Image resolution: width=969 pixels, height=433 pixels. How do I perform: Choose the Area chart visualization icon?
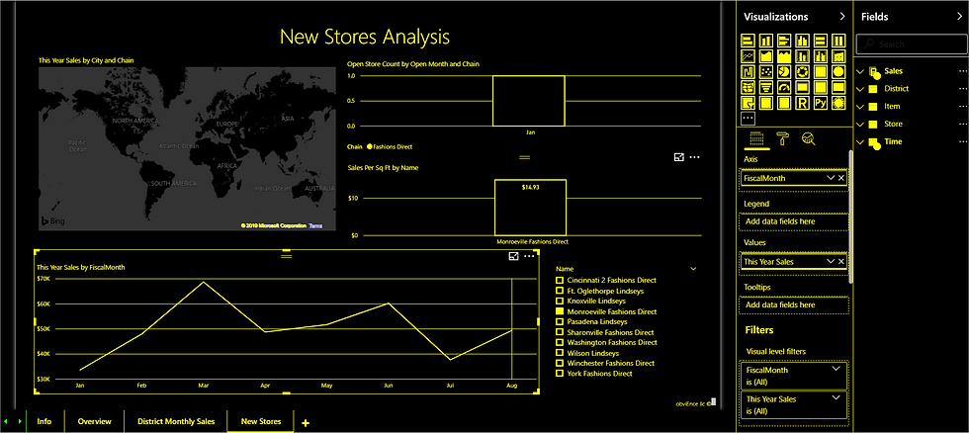[766, 56]
